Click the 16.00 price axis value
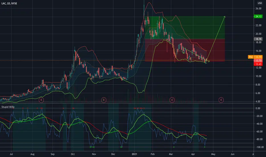Image resolution: width=266 pixels, height=157 pixels. pos(258,51)
